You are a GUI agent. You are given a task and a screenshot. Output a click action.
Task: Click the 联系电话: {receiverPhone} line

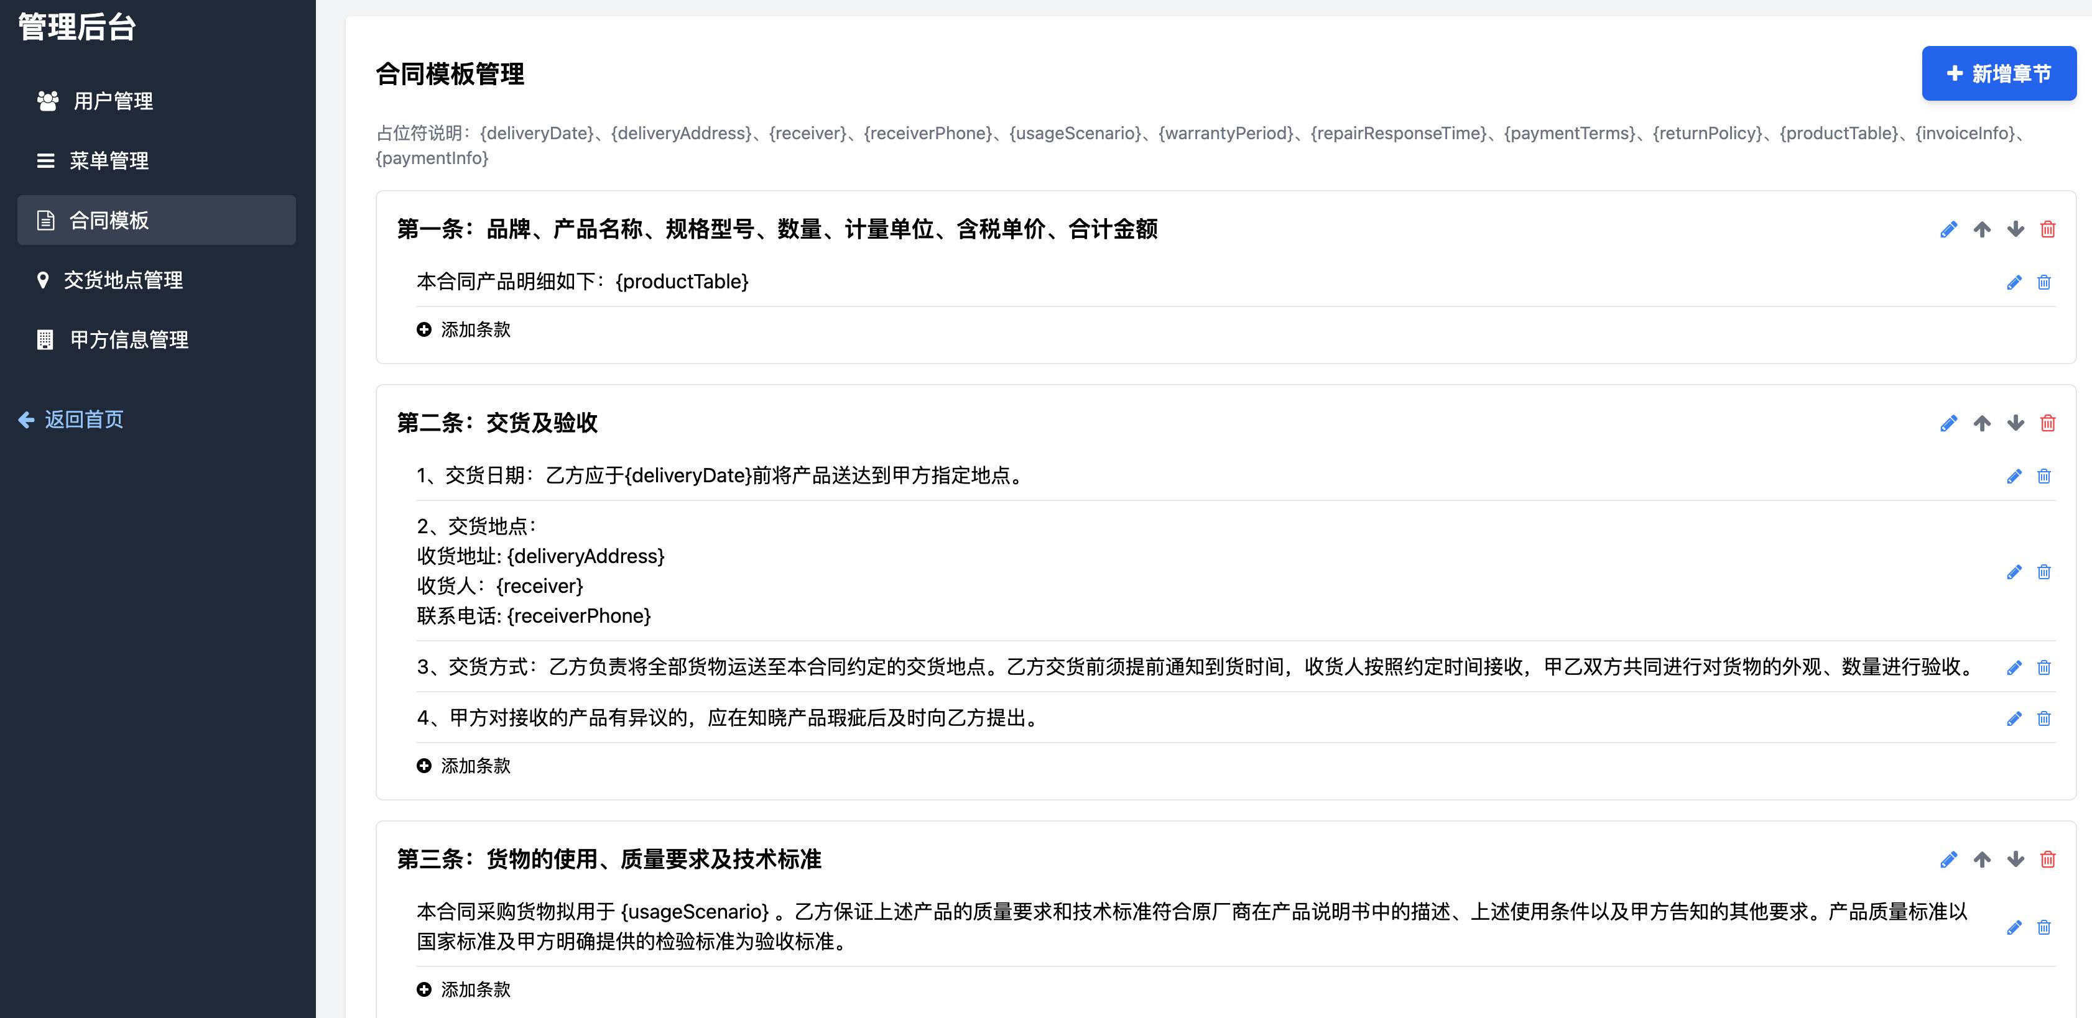534,616
